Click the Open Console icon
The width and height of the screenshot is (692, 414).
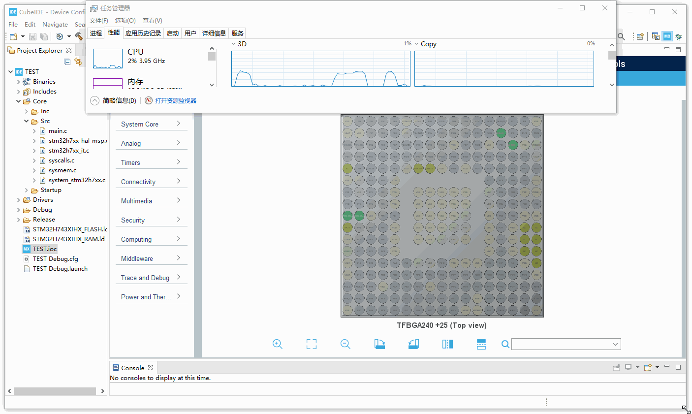648,367
